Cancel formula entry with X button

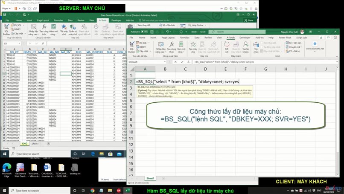point(175,62)
